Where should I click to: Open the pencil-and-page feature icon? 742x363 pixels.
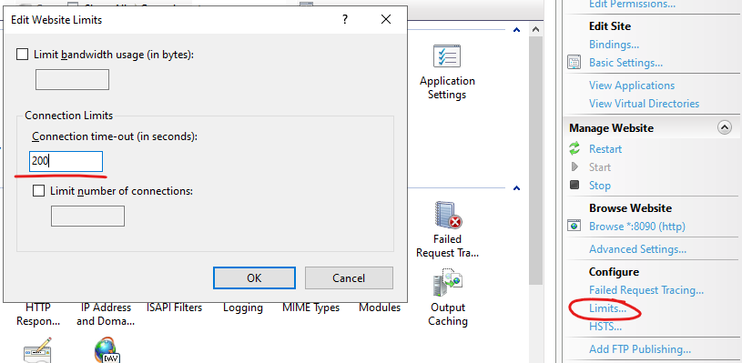coord(37,349)
